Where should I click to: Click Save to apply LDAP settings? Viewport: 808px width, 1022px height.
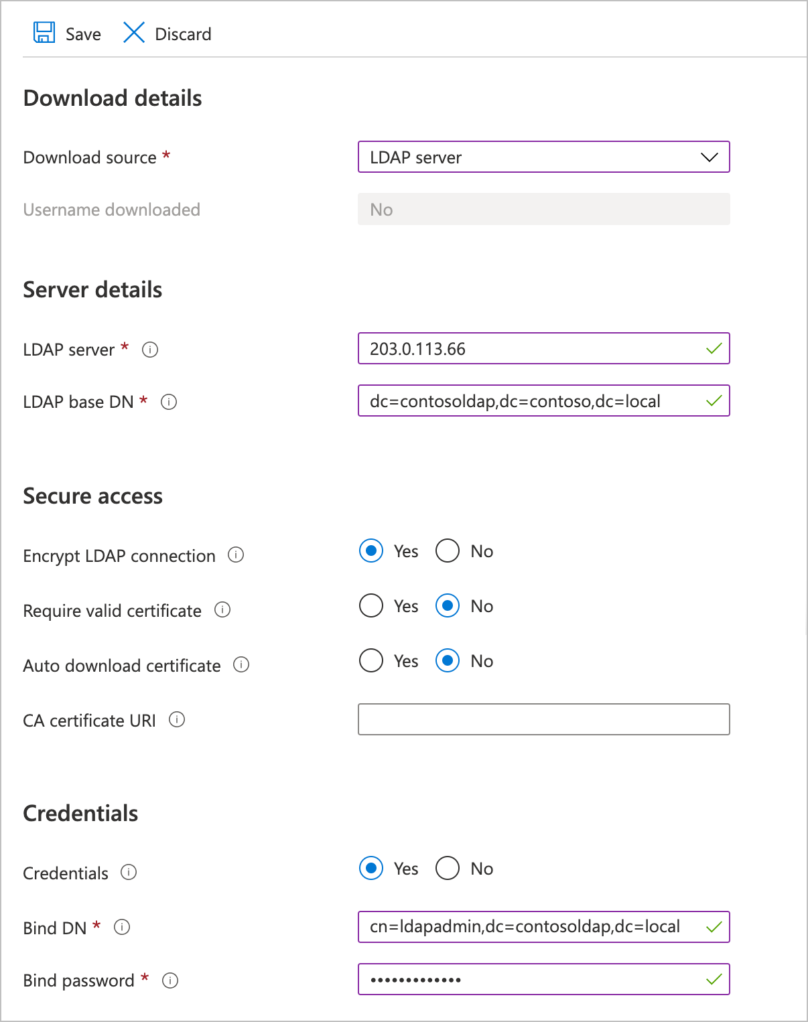pos(66,33)
